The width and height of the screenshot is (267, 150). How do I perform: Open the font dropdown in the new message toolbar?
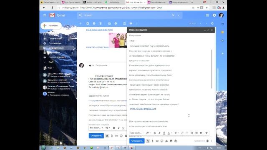click(137, 133)
